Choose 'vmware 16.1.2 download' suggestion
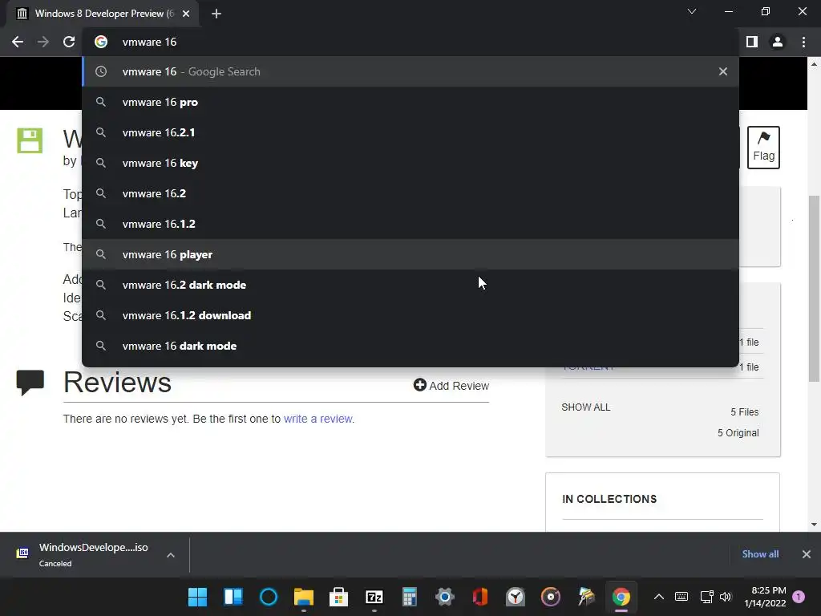821x616 pixels. tap(410, 315)
